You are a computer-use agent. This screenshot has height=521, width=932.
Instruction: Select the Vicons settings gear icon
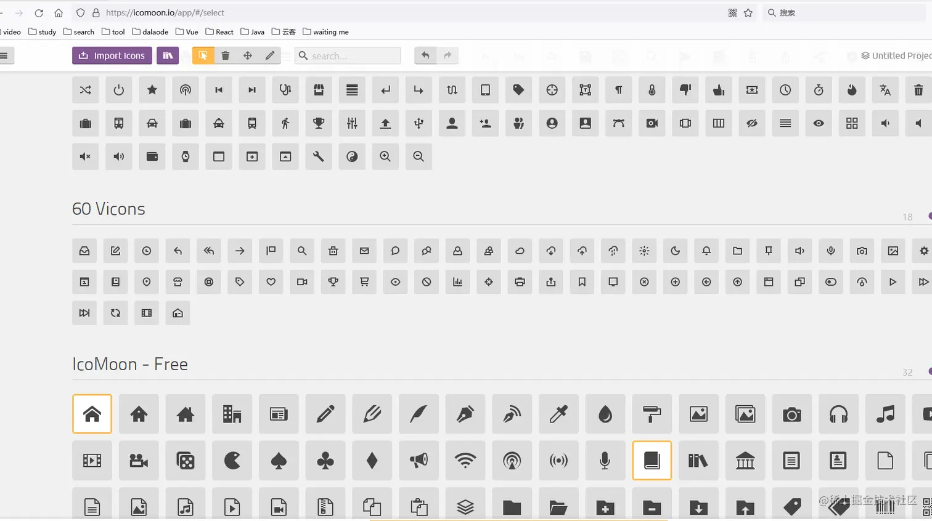[923, 251]
